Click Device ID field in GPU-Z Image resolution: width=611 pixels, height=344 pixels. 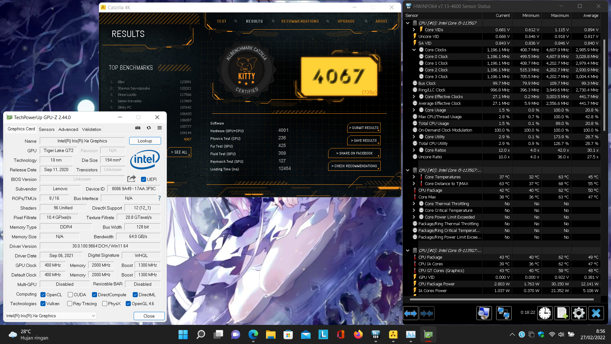(134, 189)
